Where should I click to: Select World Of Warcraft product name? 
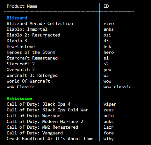pos(28,81)
